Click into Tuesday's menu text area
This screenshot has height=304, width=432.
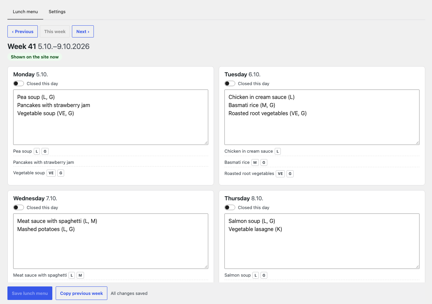322,117
